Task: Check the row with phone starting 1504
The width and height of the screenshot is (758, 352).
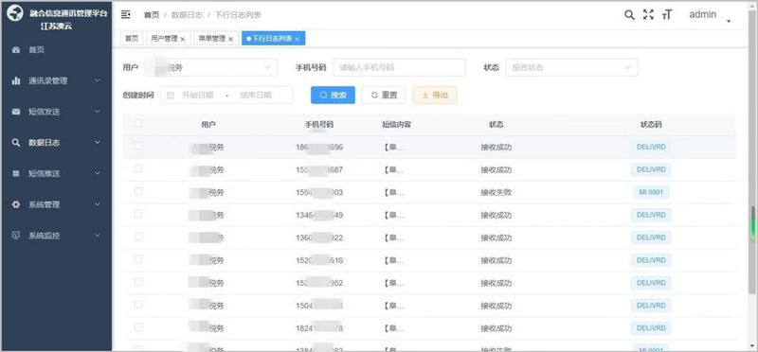Action: (138, 305)
